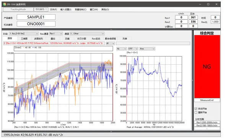This screenshot has height=140, width=225.
Task: Enable the 重新开始 checkbox
Action: coord(196,112)
